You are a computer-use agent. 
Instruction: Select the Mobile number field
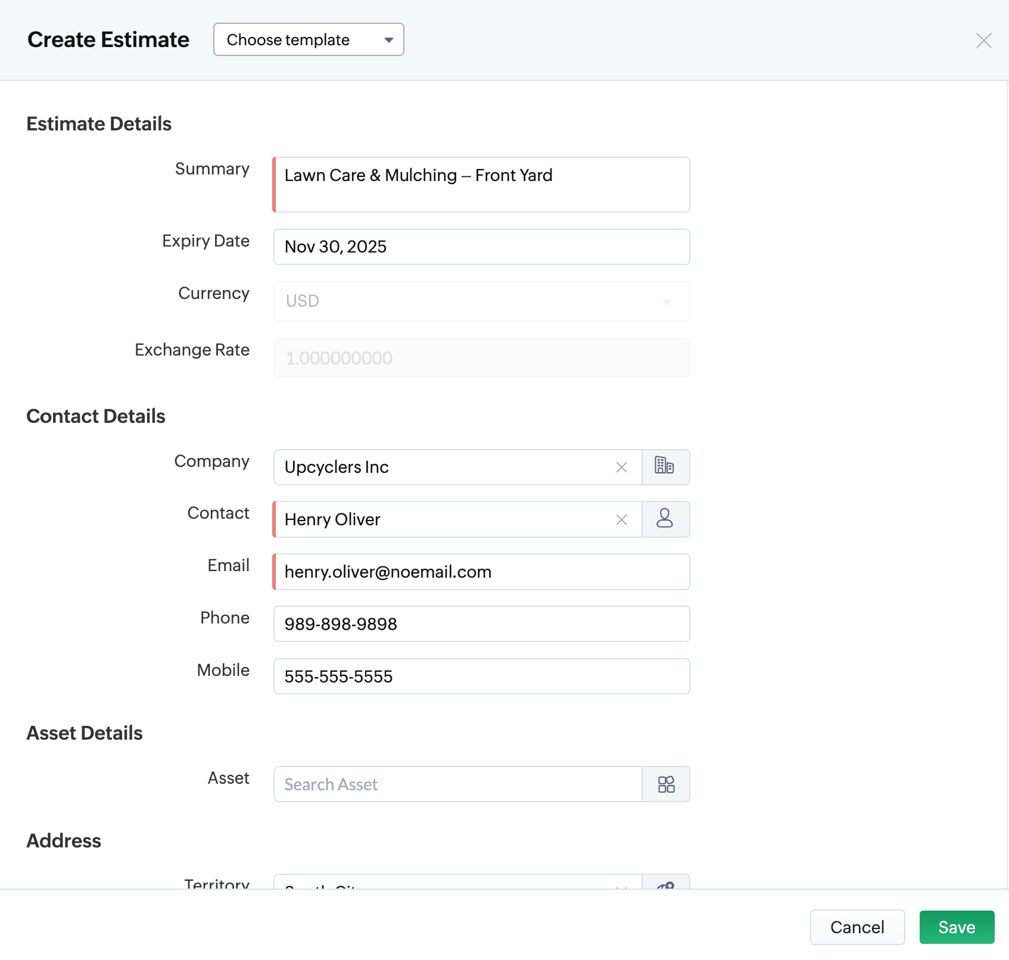click(481, 677)
